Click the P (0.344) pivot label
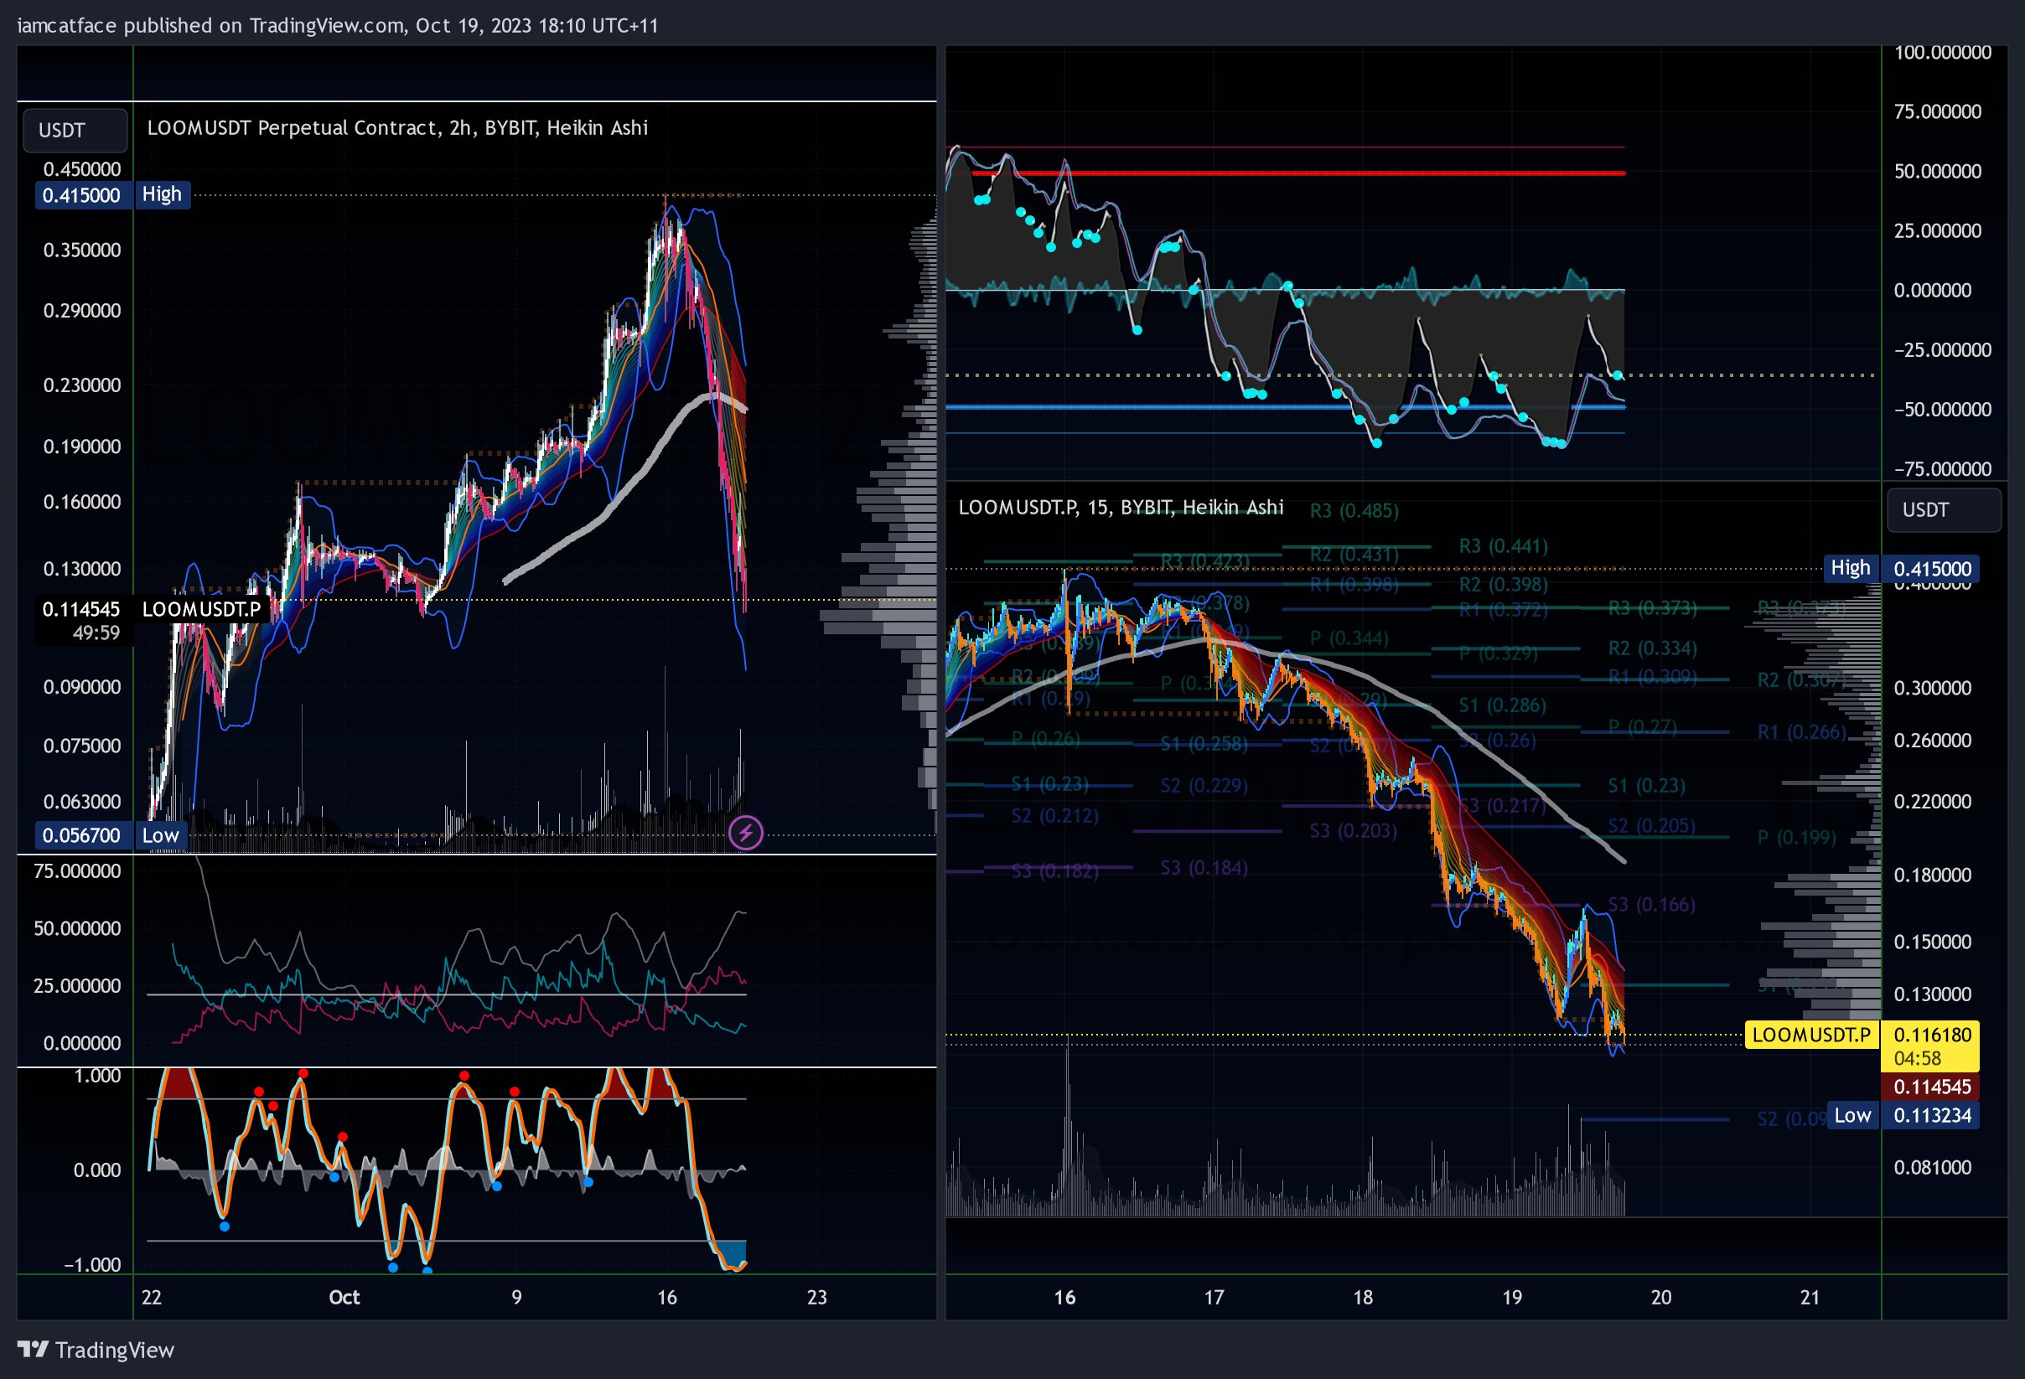The width and height of the screenshot is (2025, 1379). (x=1349, y=638)
